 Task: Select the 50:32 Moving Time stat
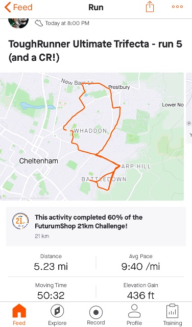click(x=51, y=291)
